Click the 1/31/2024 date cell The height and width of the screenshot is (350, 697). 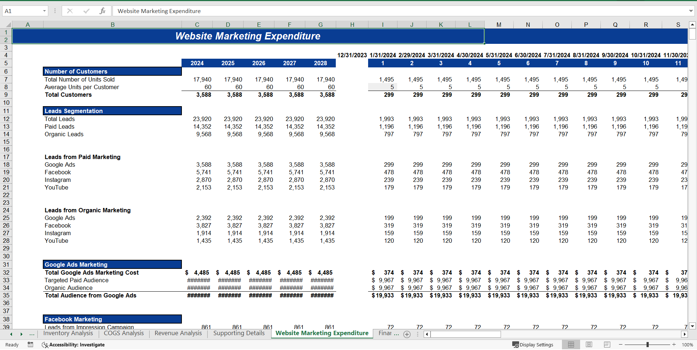click(x=383, y=55)
